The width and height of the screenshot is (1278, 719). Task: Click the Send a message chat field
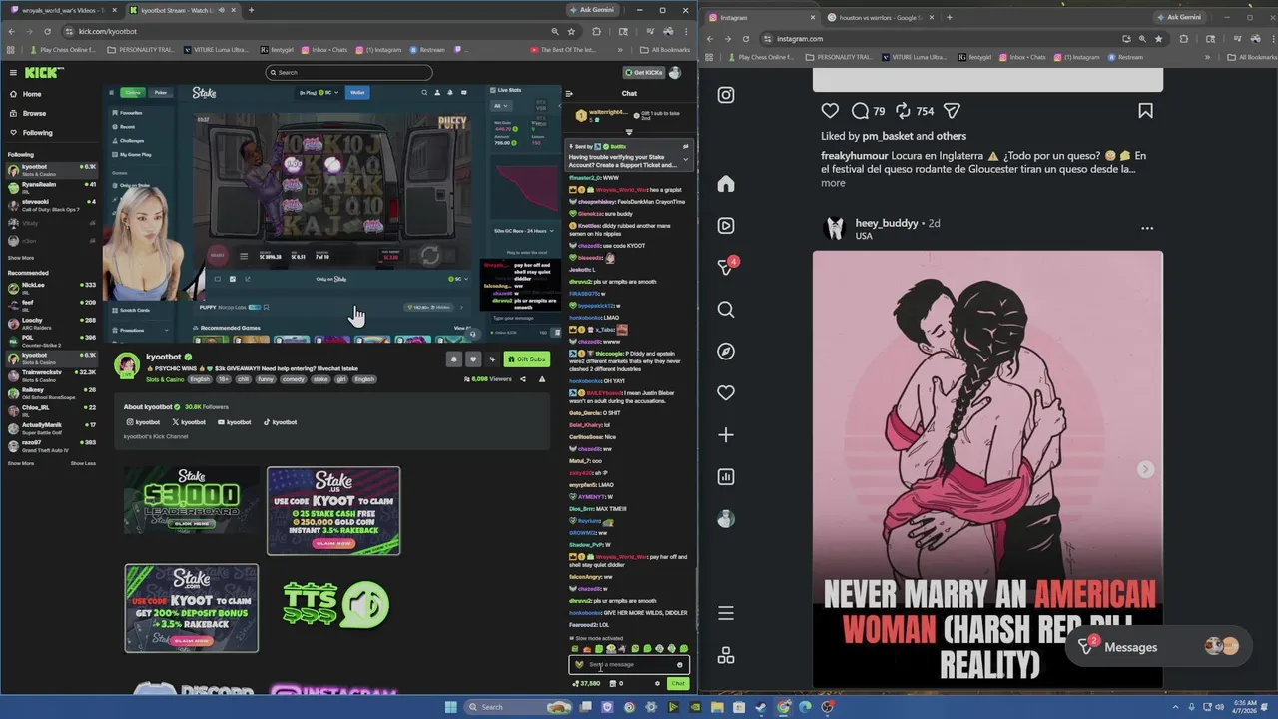pos(629,664)
